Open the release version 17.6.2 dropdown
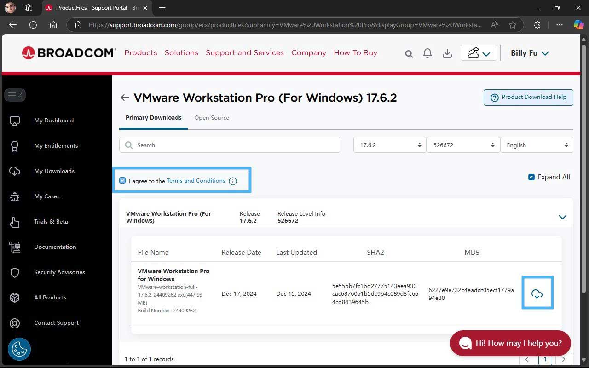 tap(389, 144)
